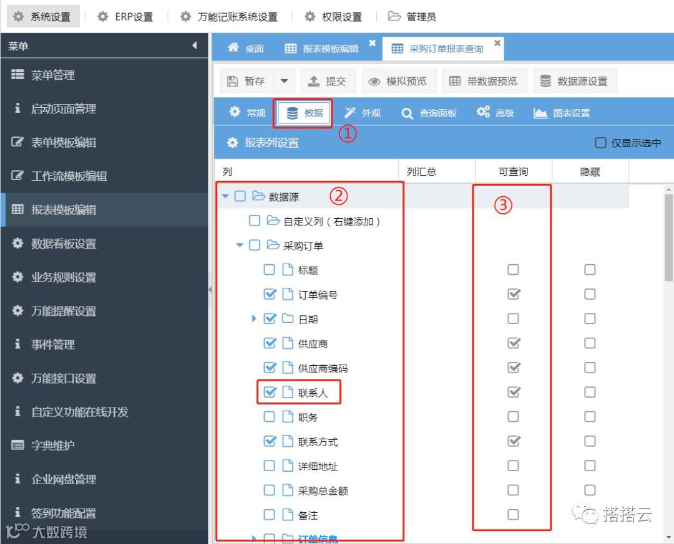Toggle 可查询 checkbox for 订单编号
This screenshot has height=544, width=674.
coord(514,294)
